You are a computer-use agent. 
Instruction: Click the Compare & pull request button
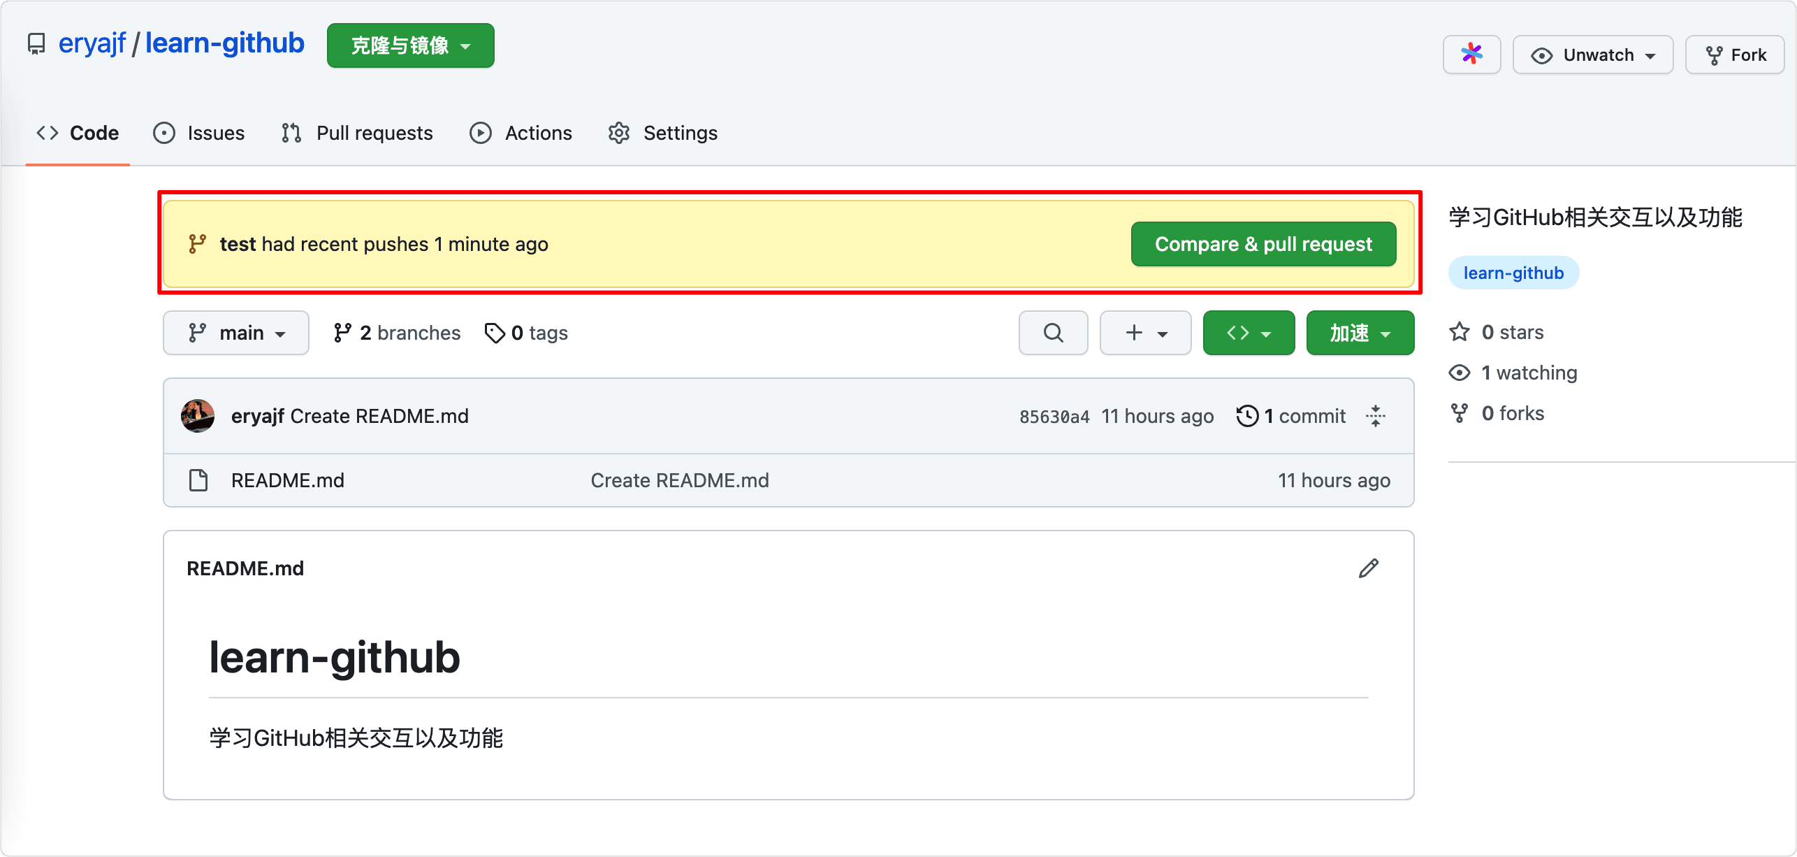(1263, 244)
